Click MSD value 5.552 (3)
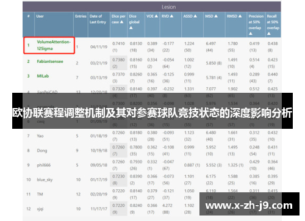The height and width of the screenshot is (221, 305). pyautogui.click(x=213, y=165)
